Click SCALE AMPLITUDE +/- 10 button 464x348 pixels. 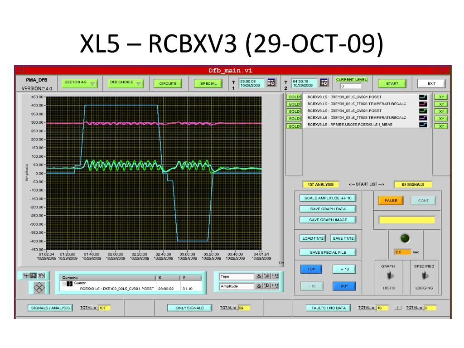tap(328, 198)
